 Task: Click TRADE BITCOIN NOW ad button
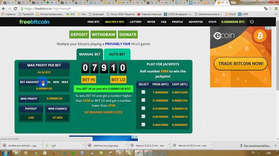coord(241,64)
